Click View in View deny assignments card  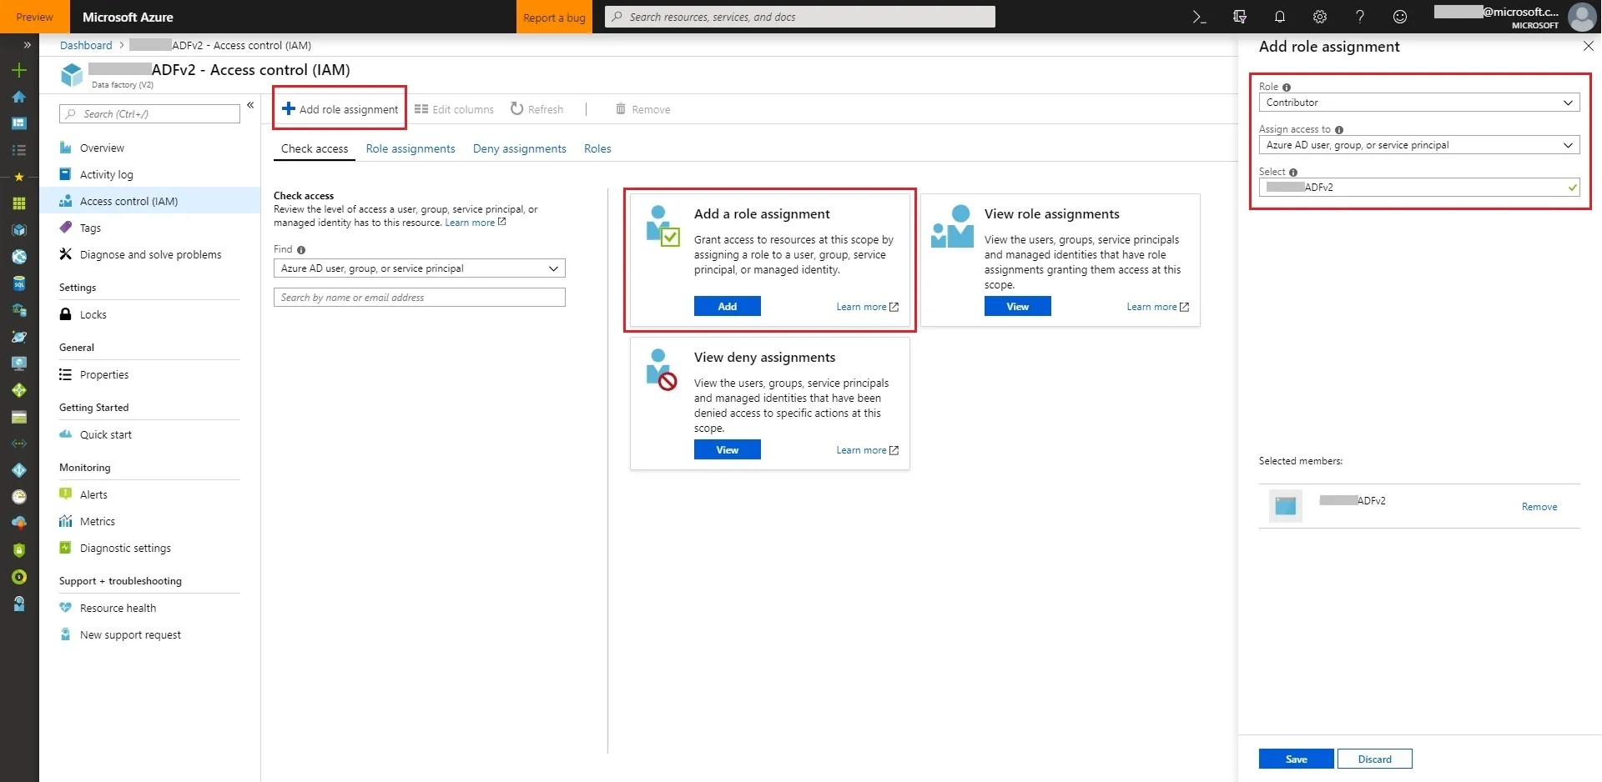728,450
